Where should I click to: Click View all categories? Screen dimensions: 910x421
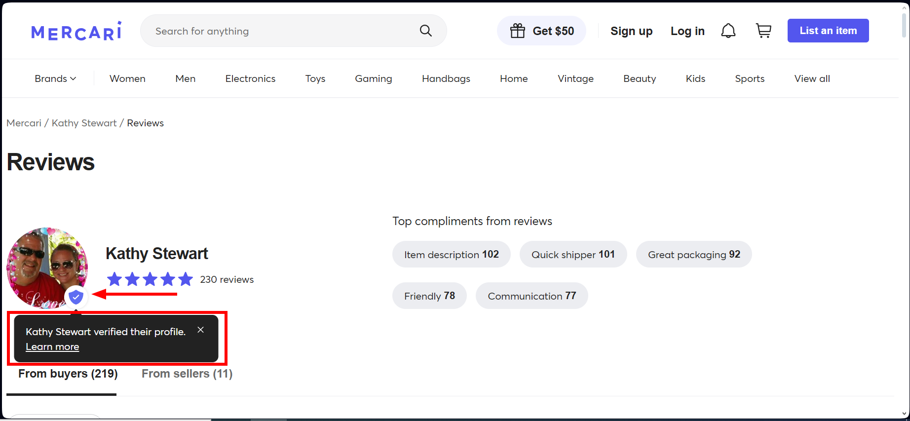tap(812, 78)
